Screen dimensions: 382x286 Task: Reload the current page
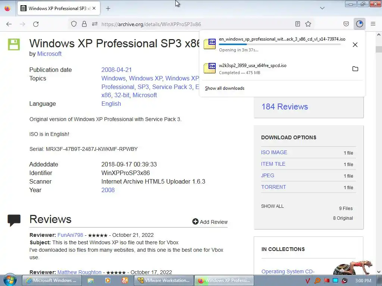point(36,24)
